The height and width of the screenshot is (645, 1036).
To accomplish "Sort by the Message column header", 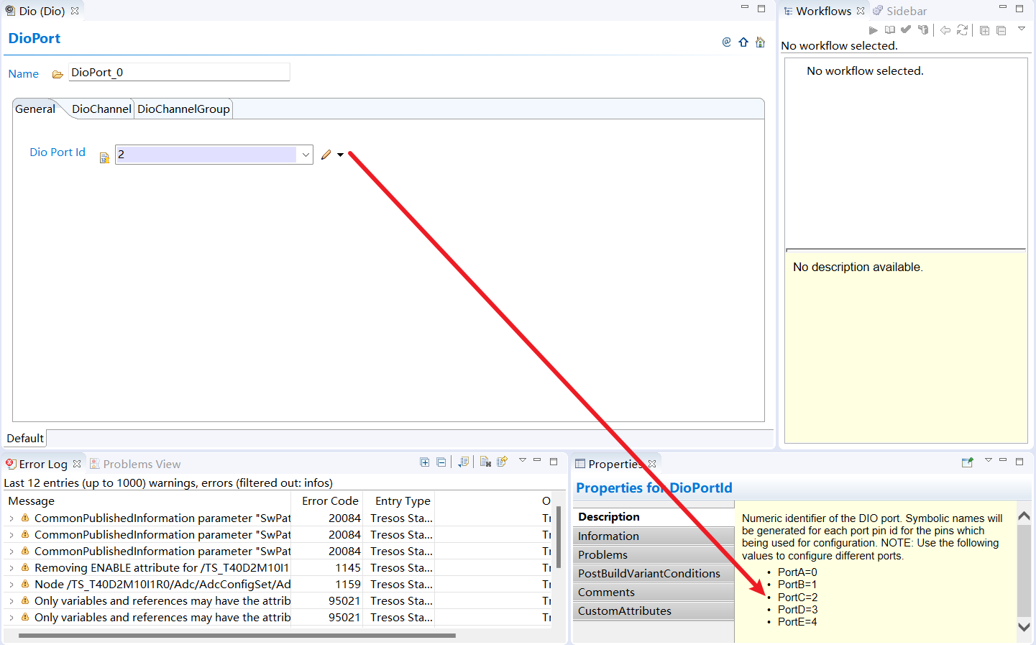I will [147, 500].
